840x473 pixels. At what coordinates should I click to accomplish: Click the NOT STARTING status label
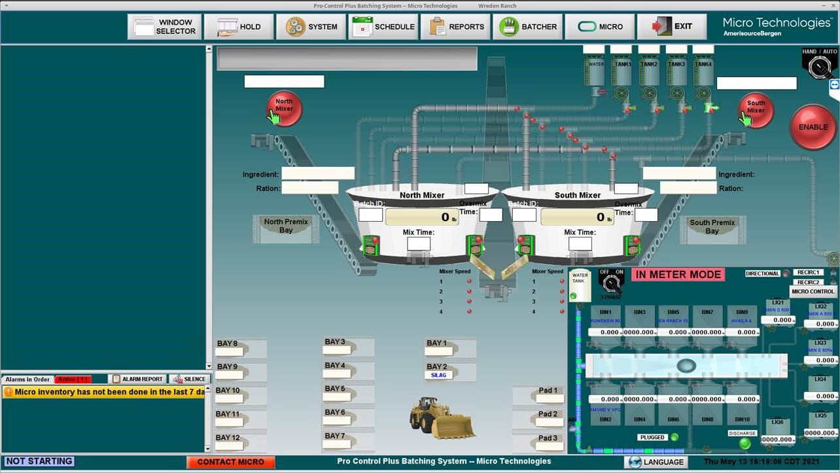tap(39, 461)
